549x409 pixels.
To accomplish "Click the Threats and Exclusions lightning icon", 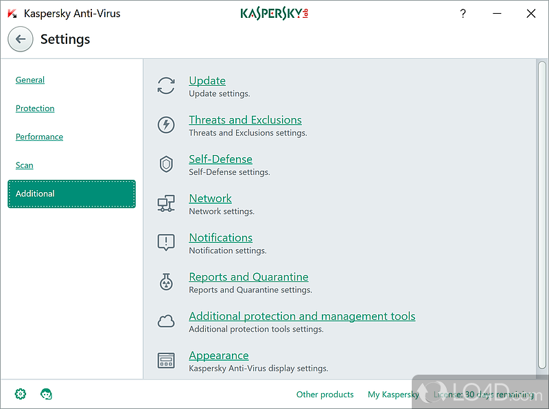I will coord(166,125).
